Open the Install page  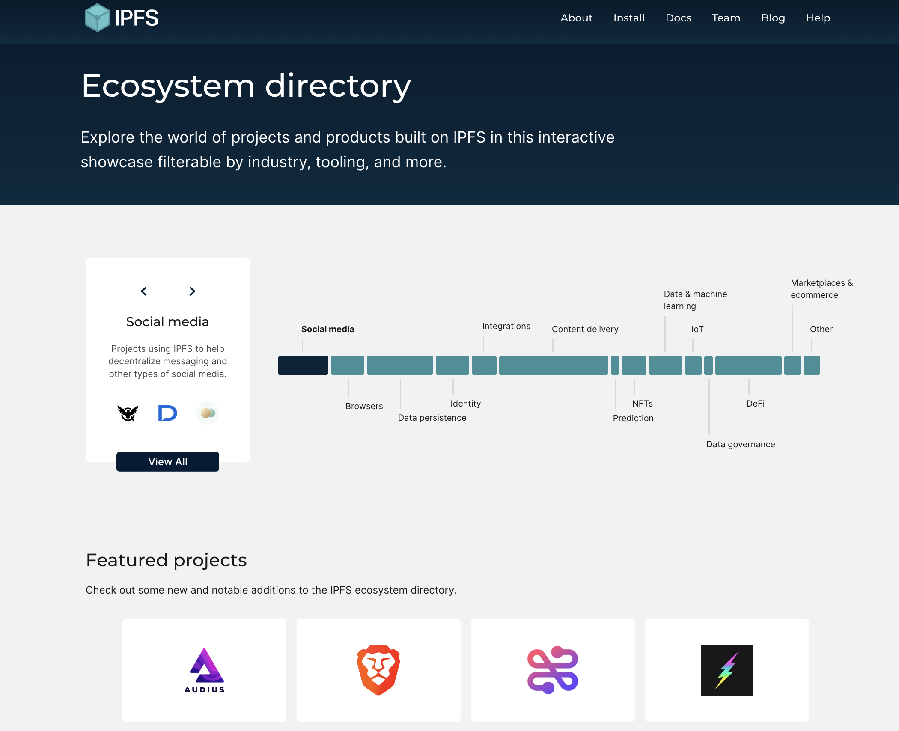tap(629, 18)
